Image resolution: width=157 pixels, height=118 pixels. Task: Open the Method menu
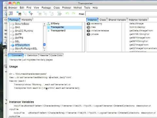pos(78,8)
